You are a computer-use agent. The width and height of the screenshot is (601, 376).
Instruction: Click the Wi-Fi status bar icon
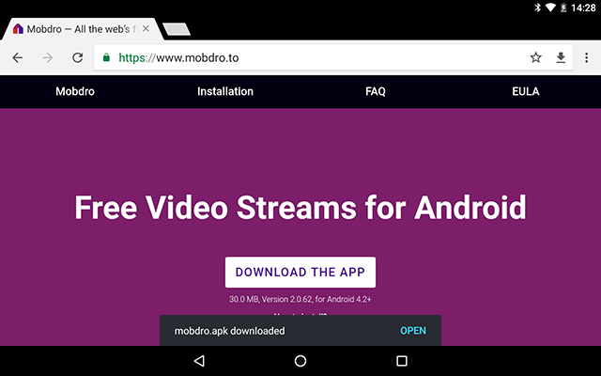click(550, 8)
